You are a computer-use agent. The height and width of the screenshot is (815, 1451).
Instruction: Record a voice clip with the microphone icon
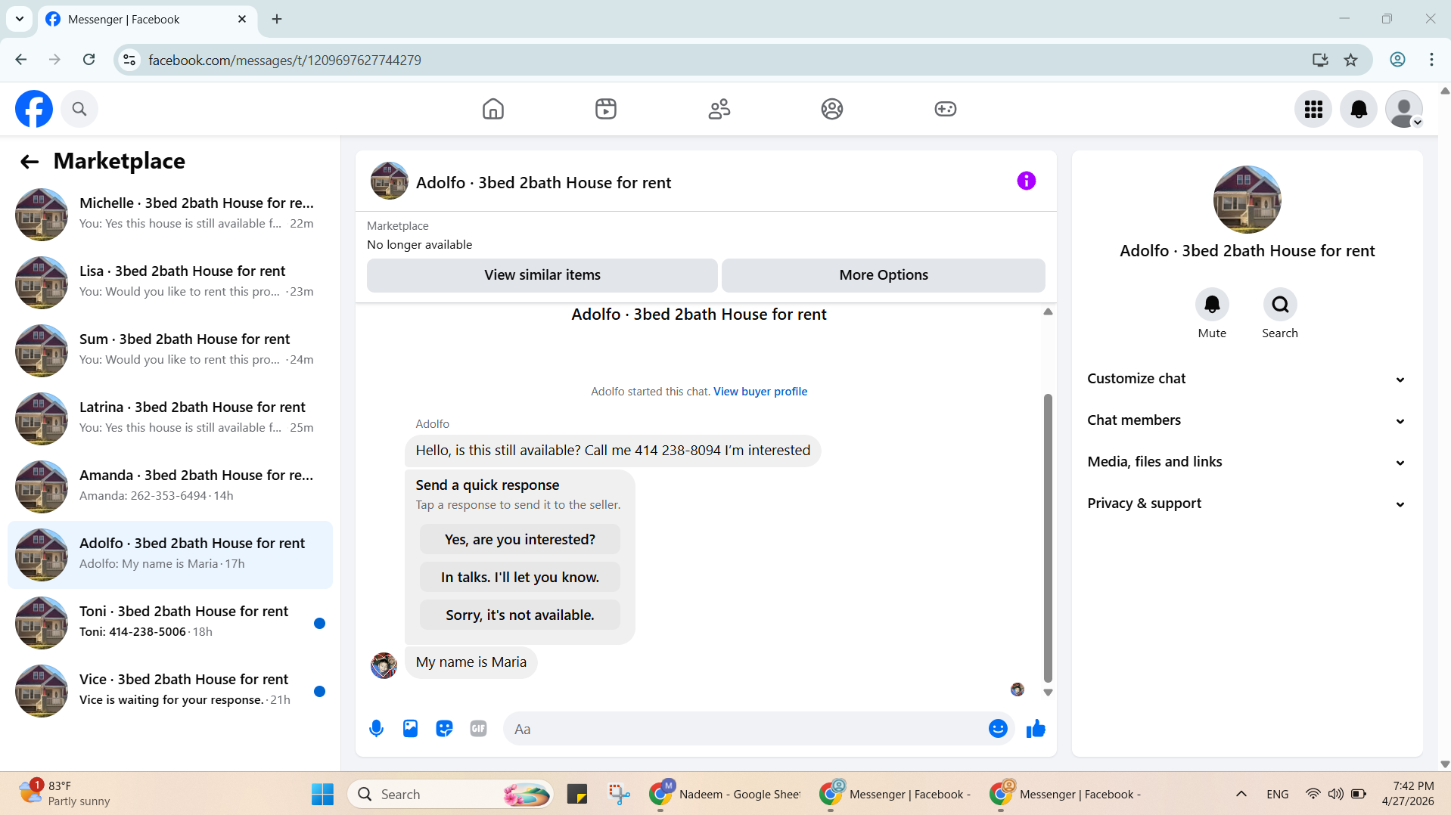pos(376,729)
